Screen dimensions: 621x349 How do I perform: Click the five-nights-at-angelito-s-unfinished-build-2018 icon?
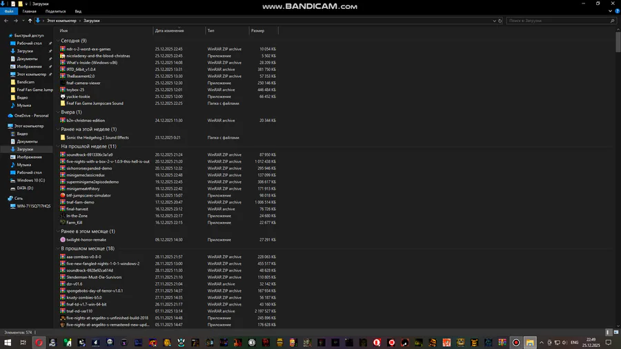point(63,318)
